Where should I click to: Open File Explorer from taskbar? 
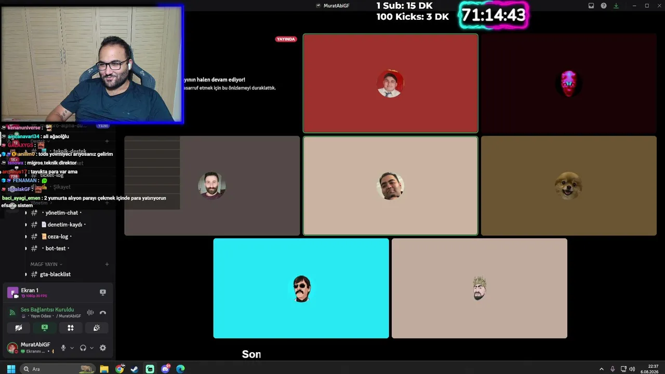(104, 369)
